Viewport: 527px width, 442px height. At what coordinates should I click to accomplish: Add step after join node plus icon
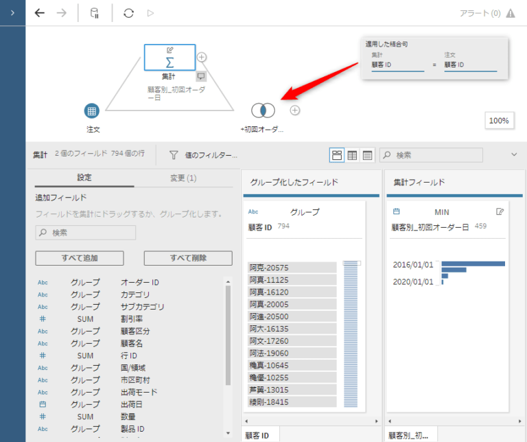point(295,110)
